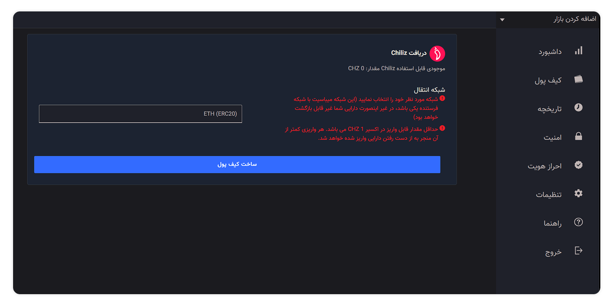Click the خروج logout link

(553, 252)
